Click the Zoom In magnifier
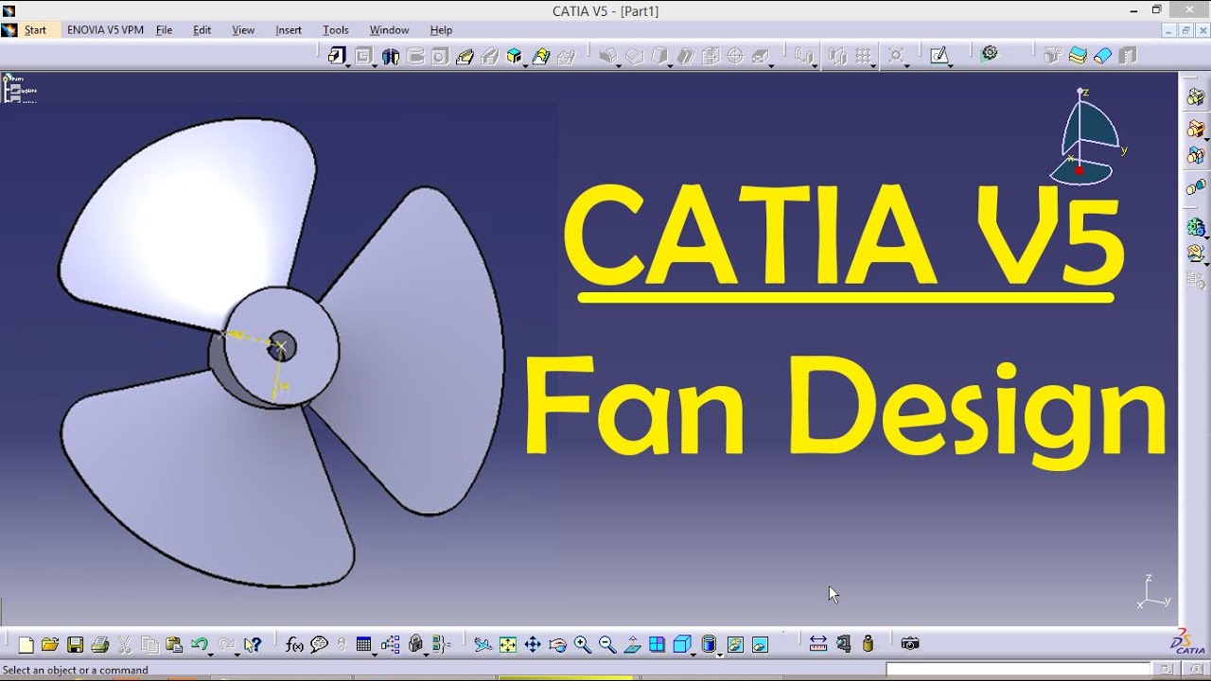The image size is (1211, 681). (583, 645)
